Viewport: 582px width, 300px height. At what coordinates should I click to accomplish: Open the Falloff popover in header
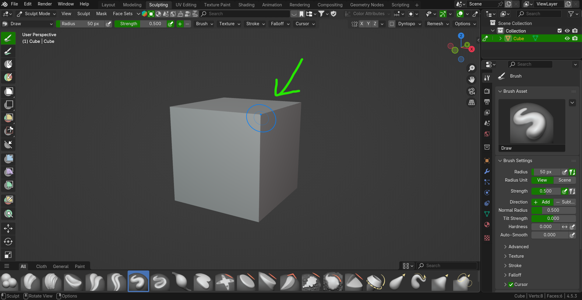(x=280, y=24)
